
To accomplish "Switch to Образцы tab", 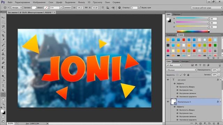I will click(176, 14).
